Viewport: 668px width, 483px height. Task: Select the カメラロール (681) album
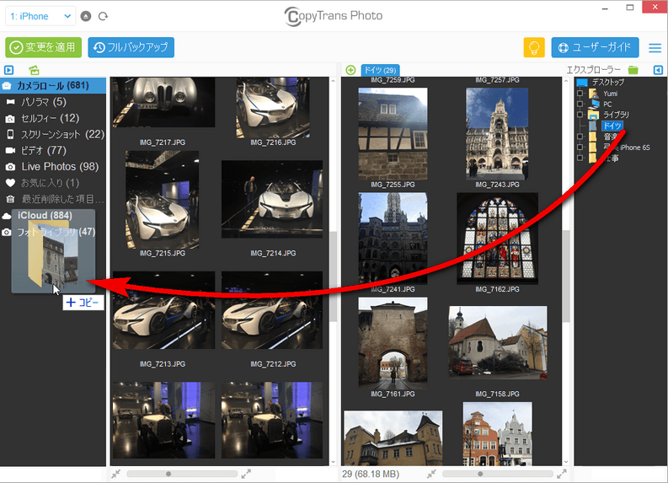click(53, 85)
